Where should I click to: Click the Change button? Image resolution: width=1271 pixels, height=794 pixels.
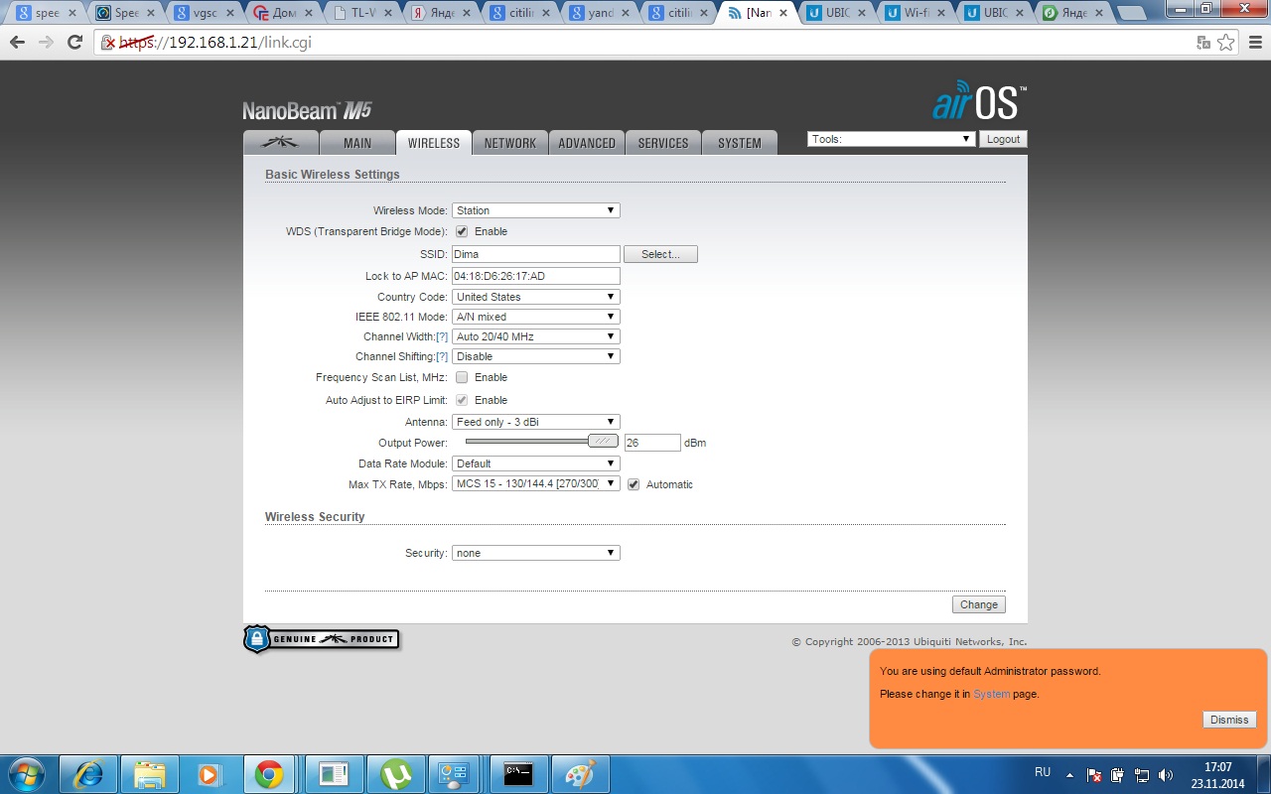click(x=978, y=604)
